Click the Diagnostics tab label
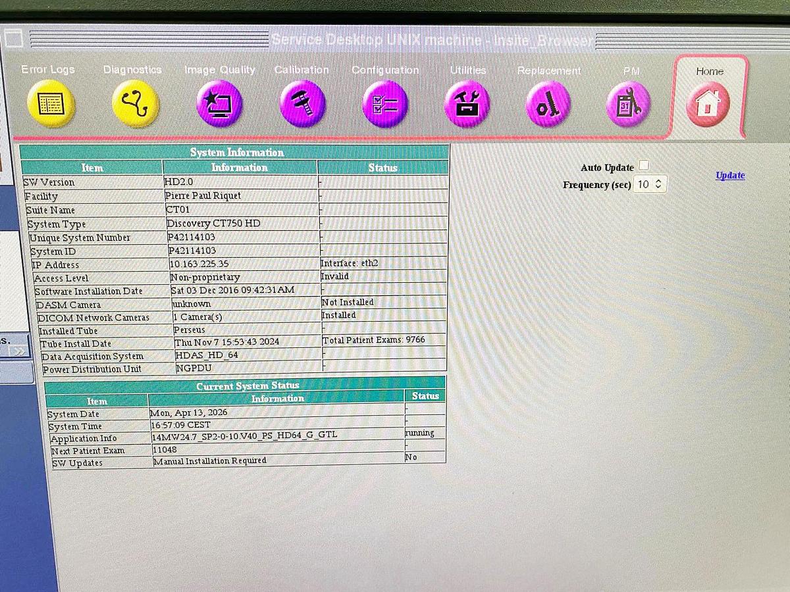The height and width of the screenshot is (592, 790). (x=132, y=69)
